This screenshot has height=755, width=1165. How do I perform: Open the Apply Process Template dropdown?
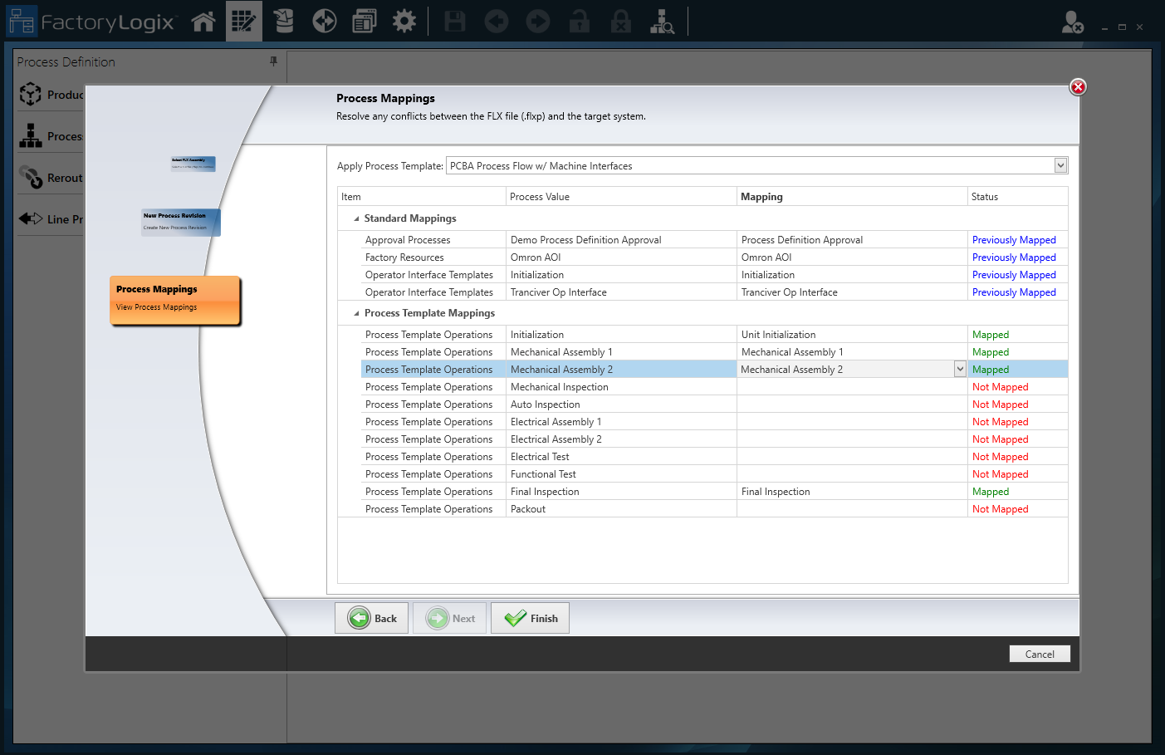[x=1060, y=165]
